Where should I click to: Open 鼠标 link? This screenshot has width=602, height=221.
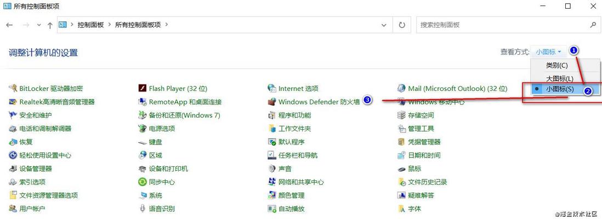[414, 168]
